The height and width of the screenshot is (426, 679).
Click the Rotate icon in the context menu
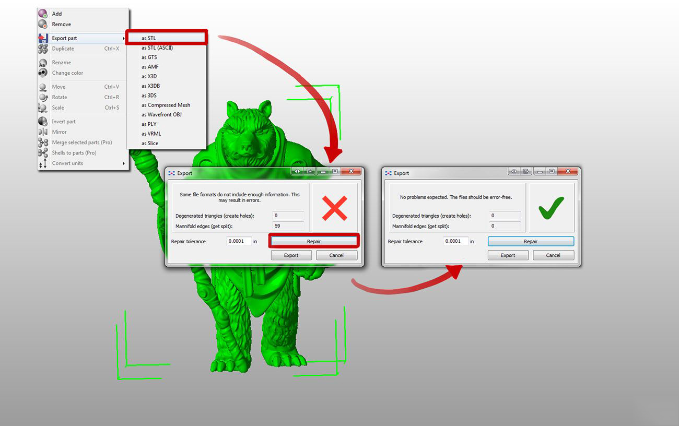(x=43, y=97)
